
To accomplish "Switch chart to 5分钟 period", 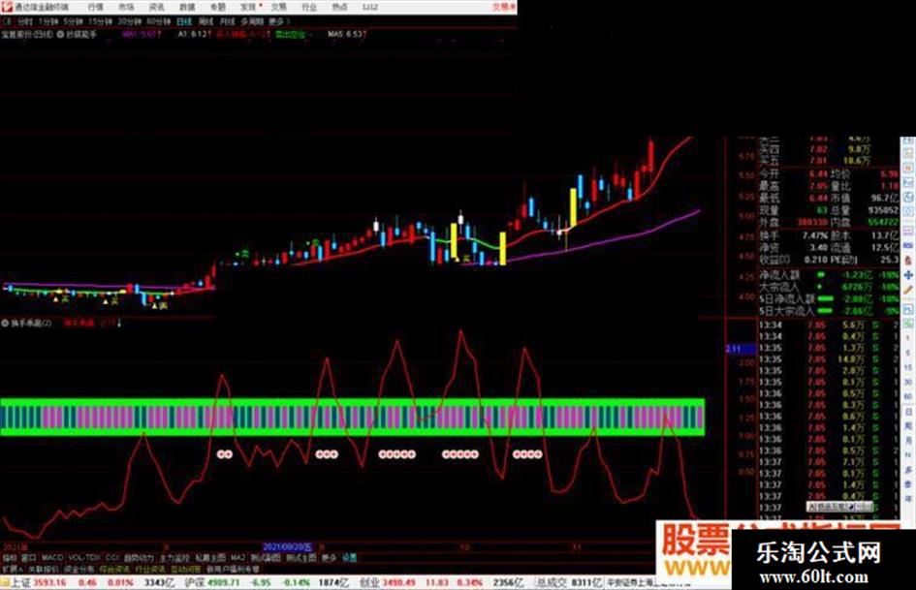I will 73,21.
